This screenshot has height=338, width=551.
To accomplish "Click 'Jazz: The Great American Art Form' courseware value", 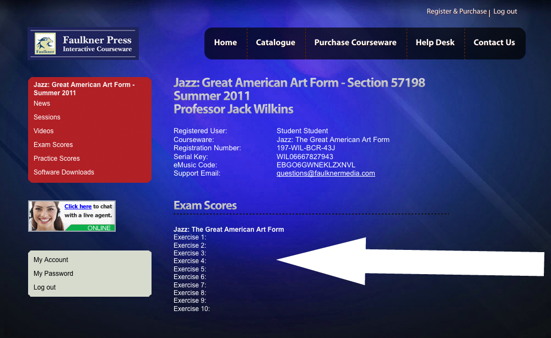I will click(333, 140).
